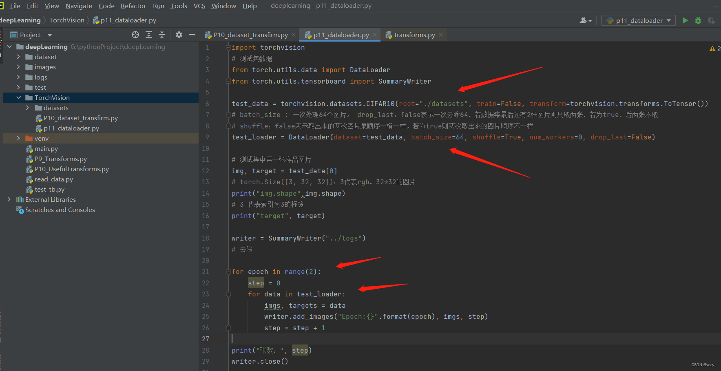
Task: Click the highlighted 'step' on line 22
Action: tap(256, 283)
